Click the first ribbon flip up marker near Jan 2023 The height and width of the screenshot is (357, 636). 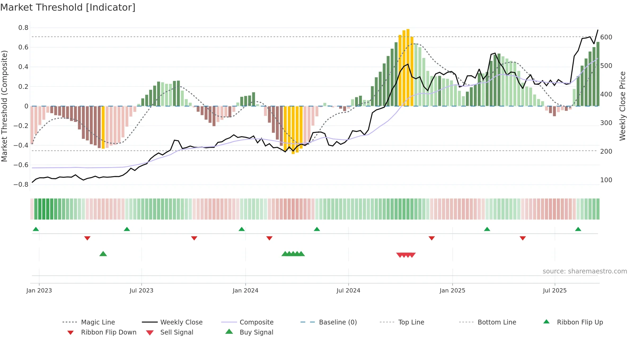point(36,229)
